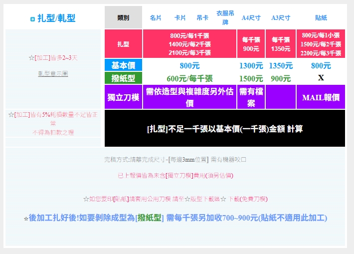Click the 1500元 撥紙型 A4 cell
The image size is (354, 254).
tap(251, 79)
